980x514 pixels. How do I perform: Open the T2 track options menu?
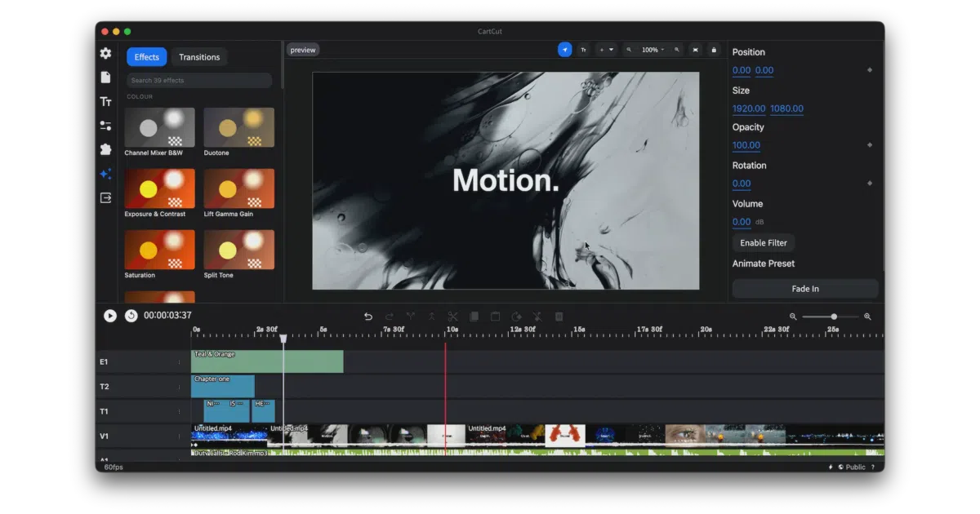(x=180, y=387)
